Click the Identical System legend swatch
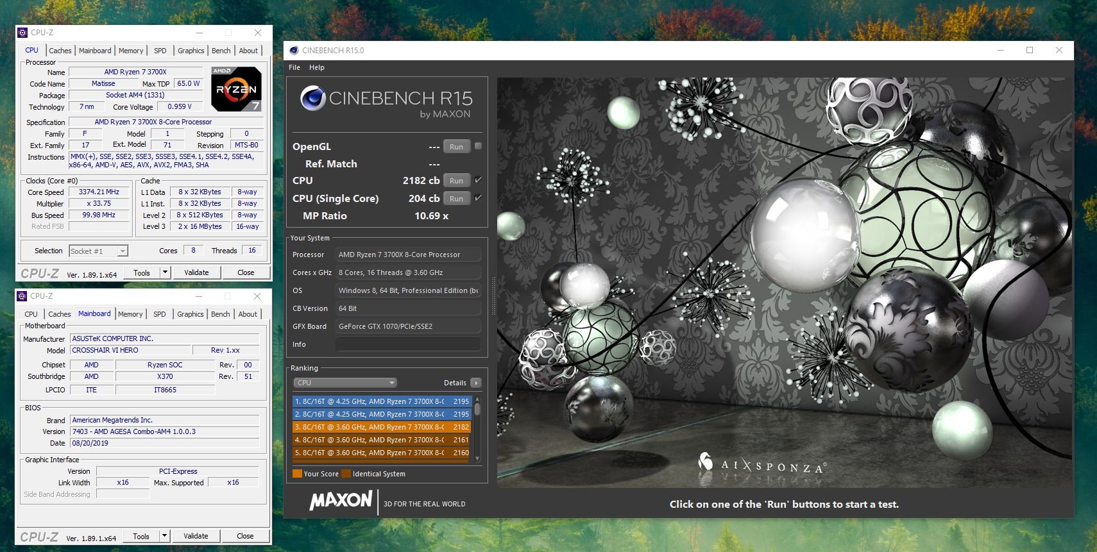Image resolution: width=1097 pixels, height=552 pixels. click(x=346, y=474)
